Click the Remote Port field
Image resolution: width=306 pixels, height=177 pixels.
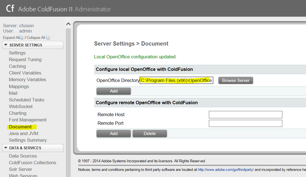245,123
